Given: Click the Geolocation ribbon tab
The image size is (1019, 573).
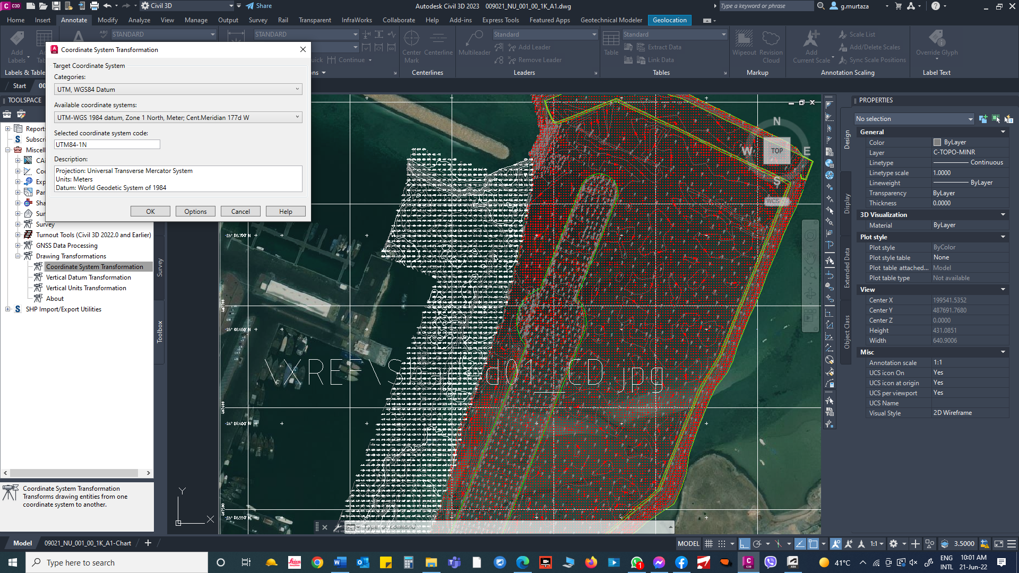Looking at the screenshot, I should (x=669, y=20).
